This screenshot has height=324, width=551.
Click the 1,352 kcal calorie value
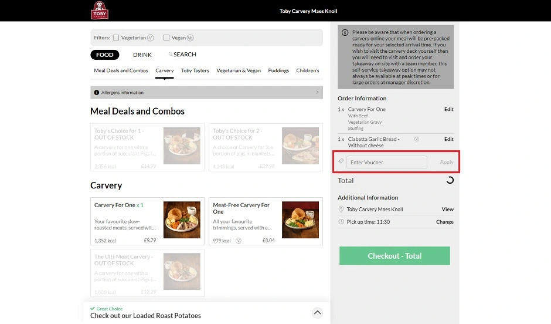[x=105, y=241]
